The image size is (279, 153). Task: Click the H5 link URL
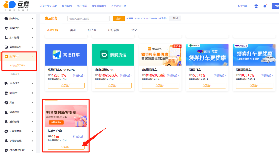click(x=146, y=19)
